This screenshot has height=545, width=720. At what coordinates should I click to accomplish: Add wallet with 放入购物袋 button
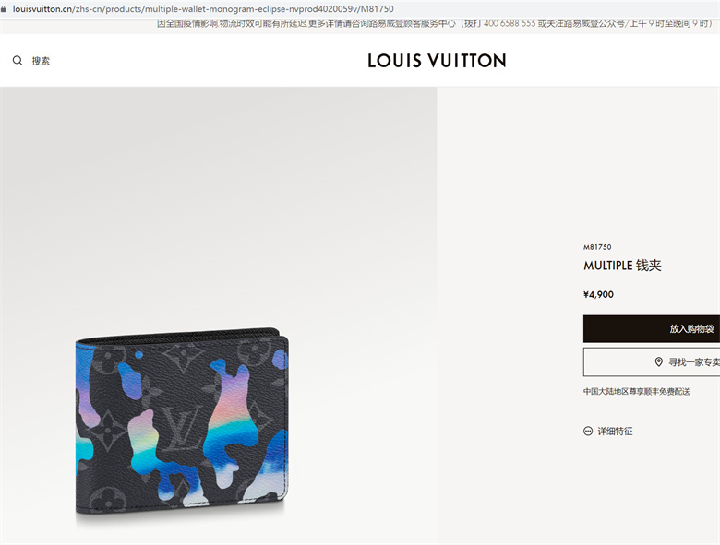click(652, 328)
